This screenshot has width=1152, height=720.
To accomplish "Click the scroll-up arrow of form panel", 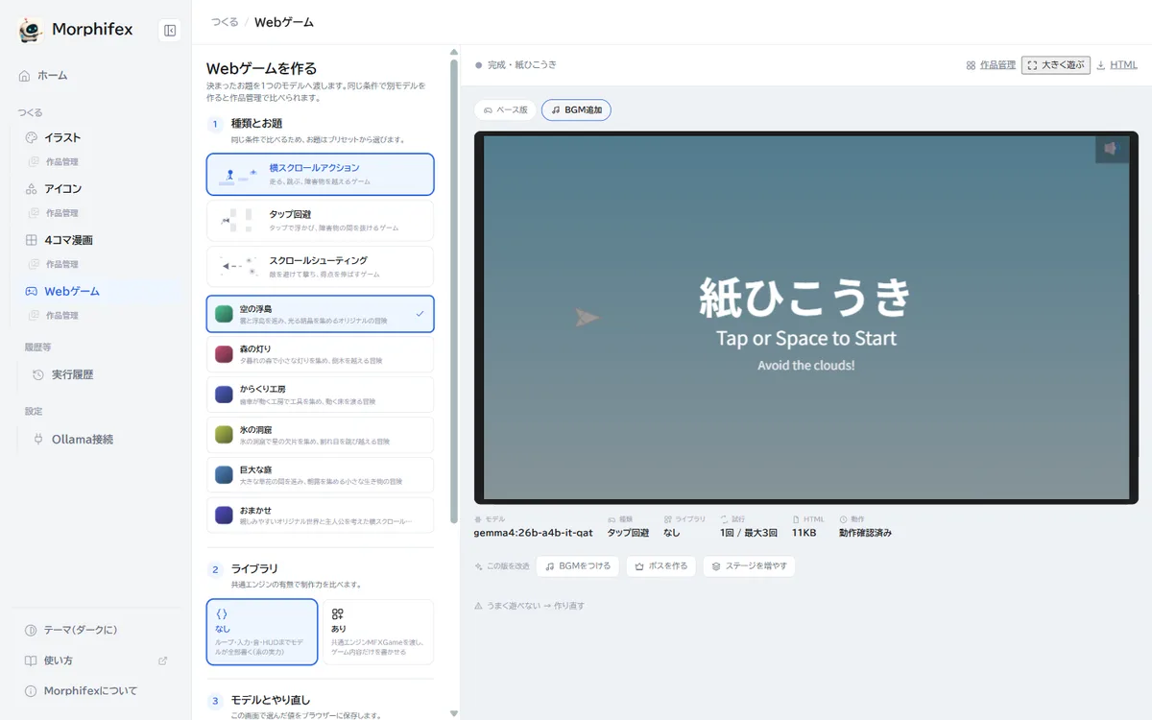I will (x=454, y=53).
